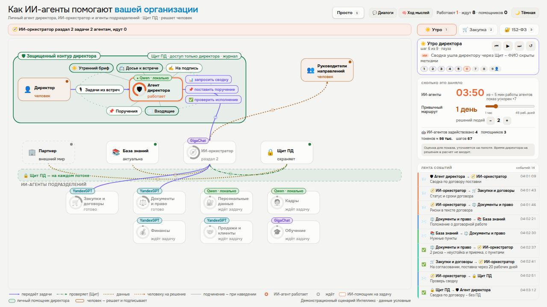Play the Утро директора scenario
547x307 pixels.
pos(508,46)
